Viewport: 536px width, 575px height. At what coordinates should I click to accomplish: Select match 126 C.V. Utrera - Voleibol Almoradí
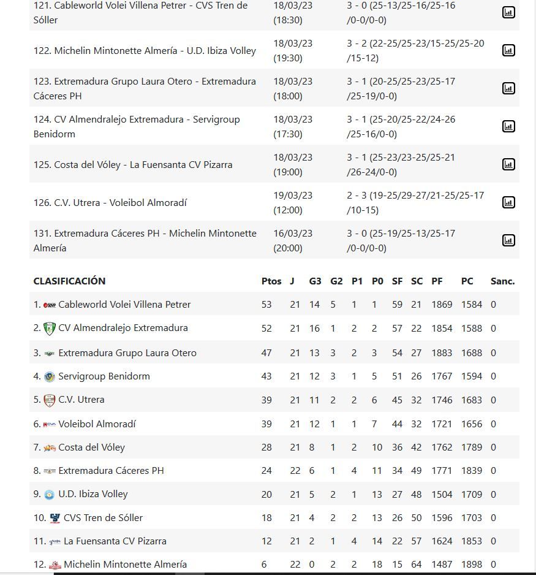coord(110,202)
